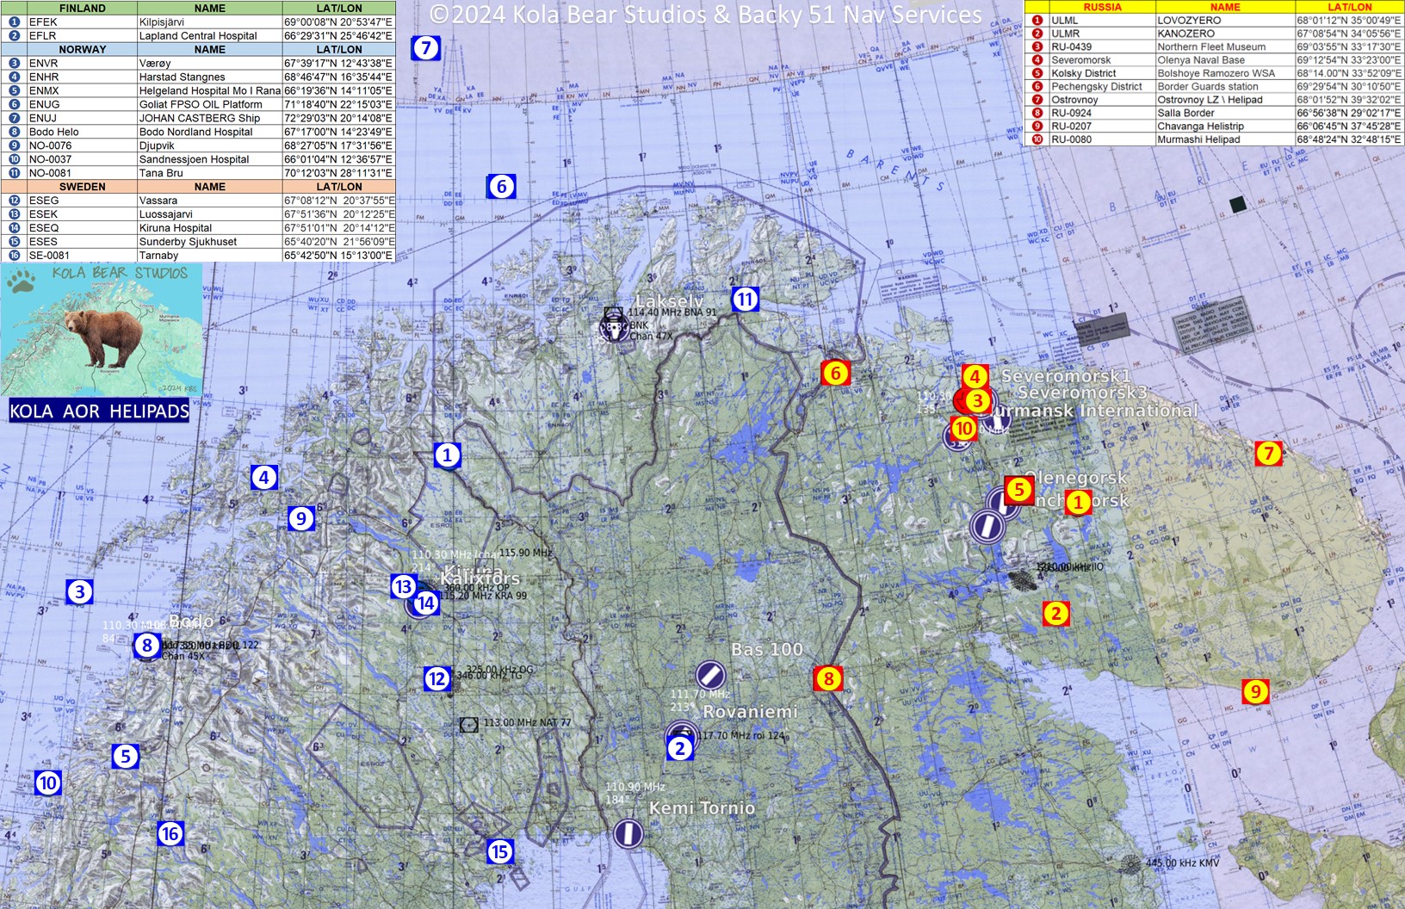This screenshot has height=909, width=1405.
Task: Select the Lakselv VOR navaid icon
Action: [615, 327]
